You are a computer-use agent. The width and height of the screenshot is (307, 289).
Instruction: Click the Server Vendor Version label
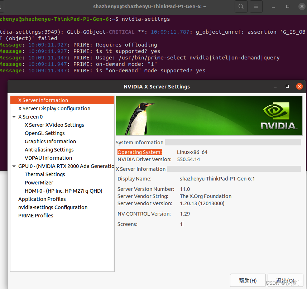(145, 203)
